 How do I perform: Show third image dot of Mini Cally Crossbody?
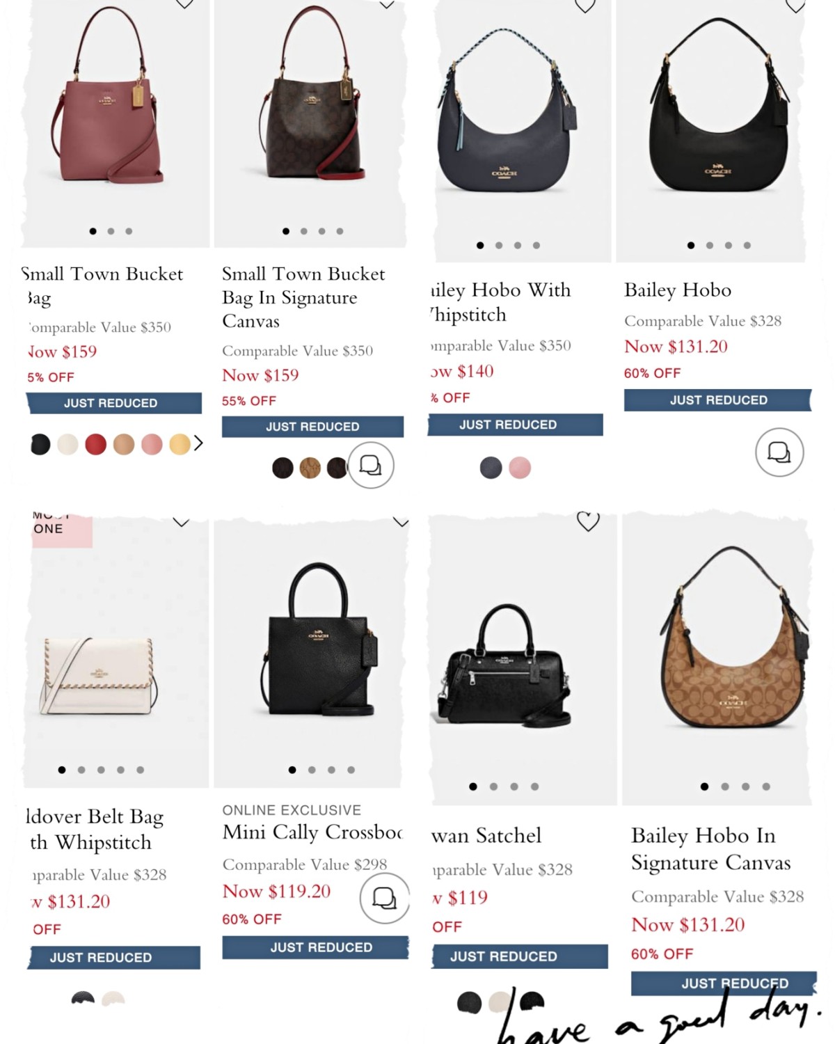point(331,770)
